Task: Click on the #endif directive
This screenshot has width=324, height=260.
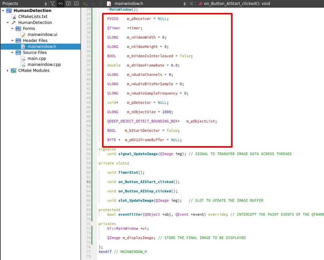Action: 105,252
